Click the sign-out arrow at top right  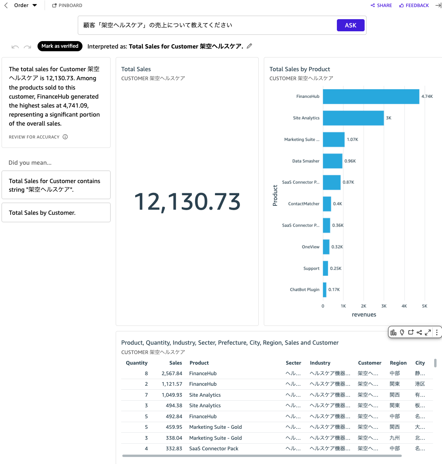(438, 5)
